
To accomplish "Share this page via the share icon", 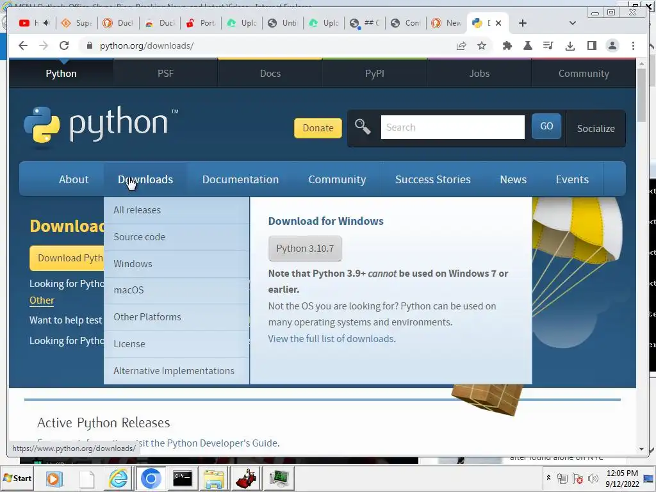I will point(461,45).
